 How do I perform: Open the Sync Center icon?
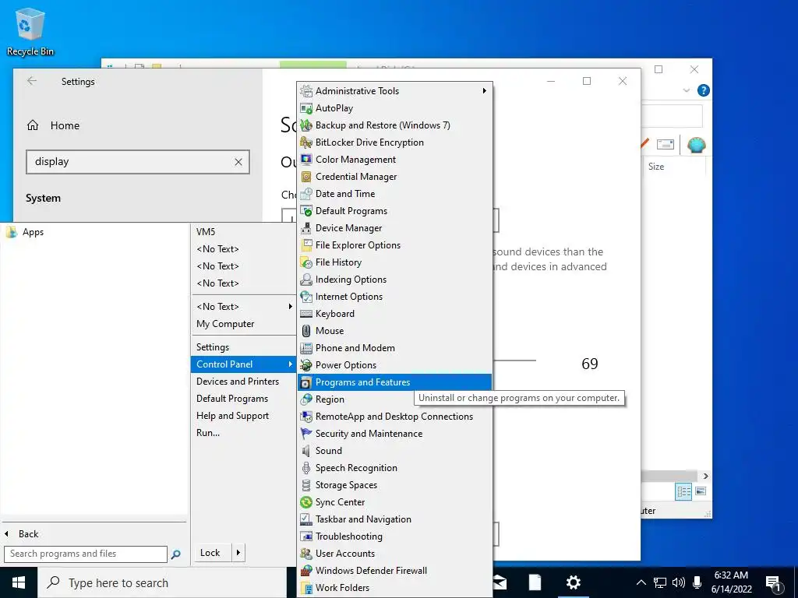point(305,502)
